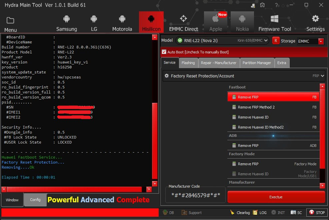The height and width of the screenshot is (220, 329).
Task: Open the Menu folder icon
Action: point(10,20)
